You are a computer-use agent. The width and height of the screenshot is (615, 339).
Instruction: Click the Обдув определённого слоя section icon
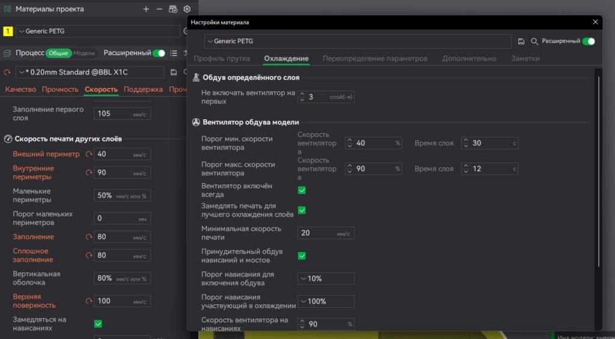click(196, 77)
